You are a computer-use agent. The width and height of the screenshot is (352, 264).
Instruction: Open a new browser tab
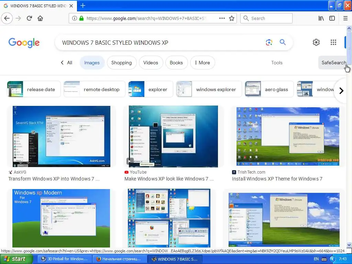(82, 5)
